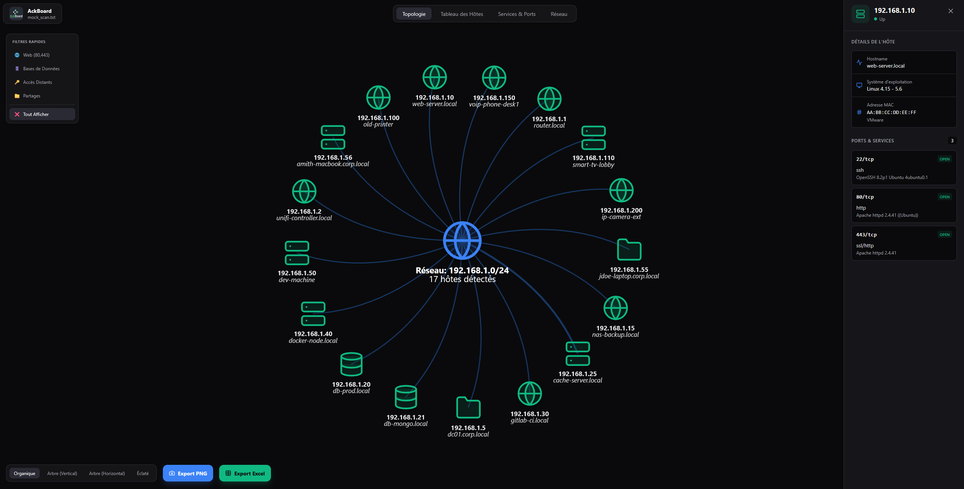Click the 192.168.1.2 unifi-controller globe icon
Image resolution: width=964 pixels, height=489 pixels.
[304, 191]
